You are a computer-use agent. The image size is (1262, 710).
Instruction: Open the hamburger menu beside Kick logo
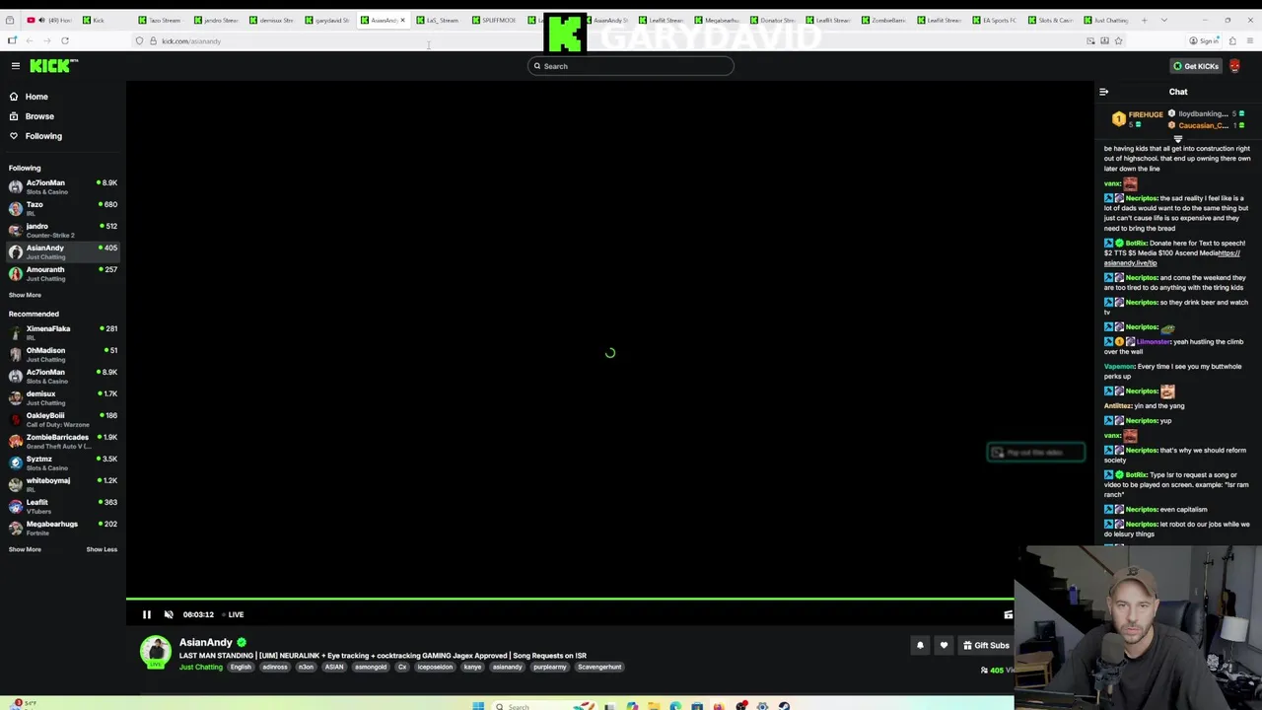tap(15, 66)
